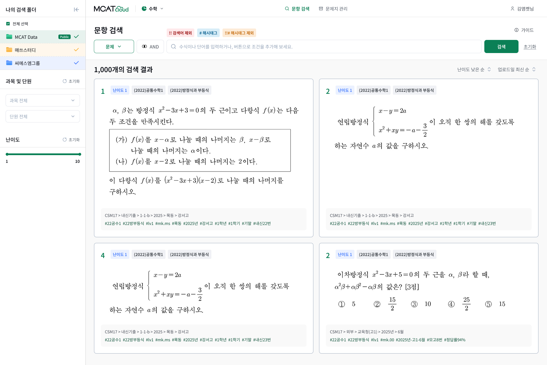Reset 과목 및 단원 with the 초기화 icon
Image resolution: width=547 pixels, height=365 pixels.
pos(65,81)
